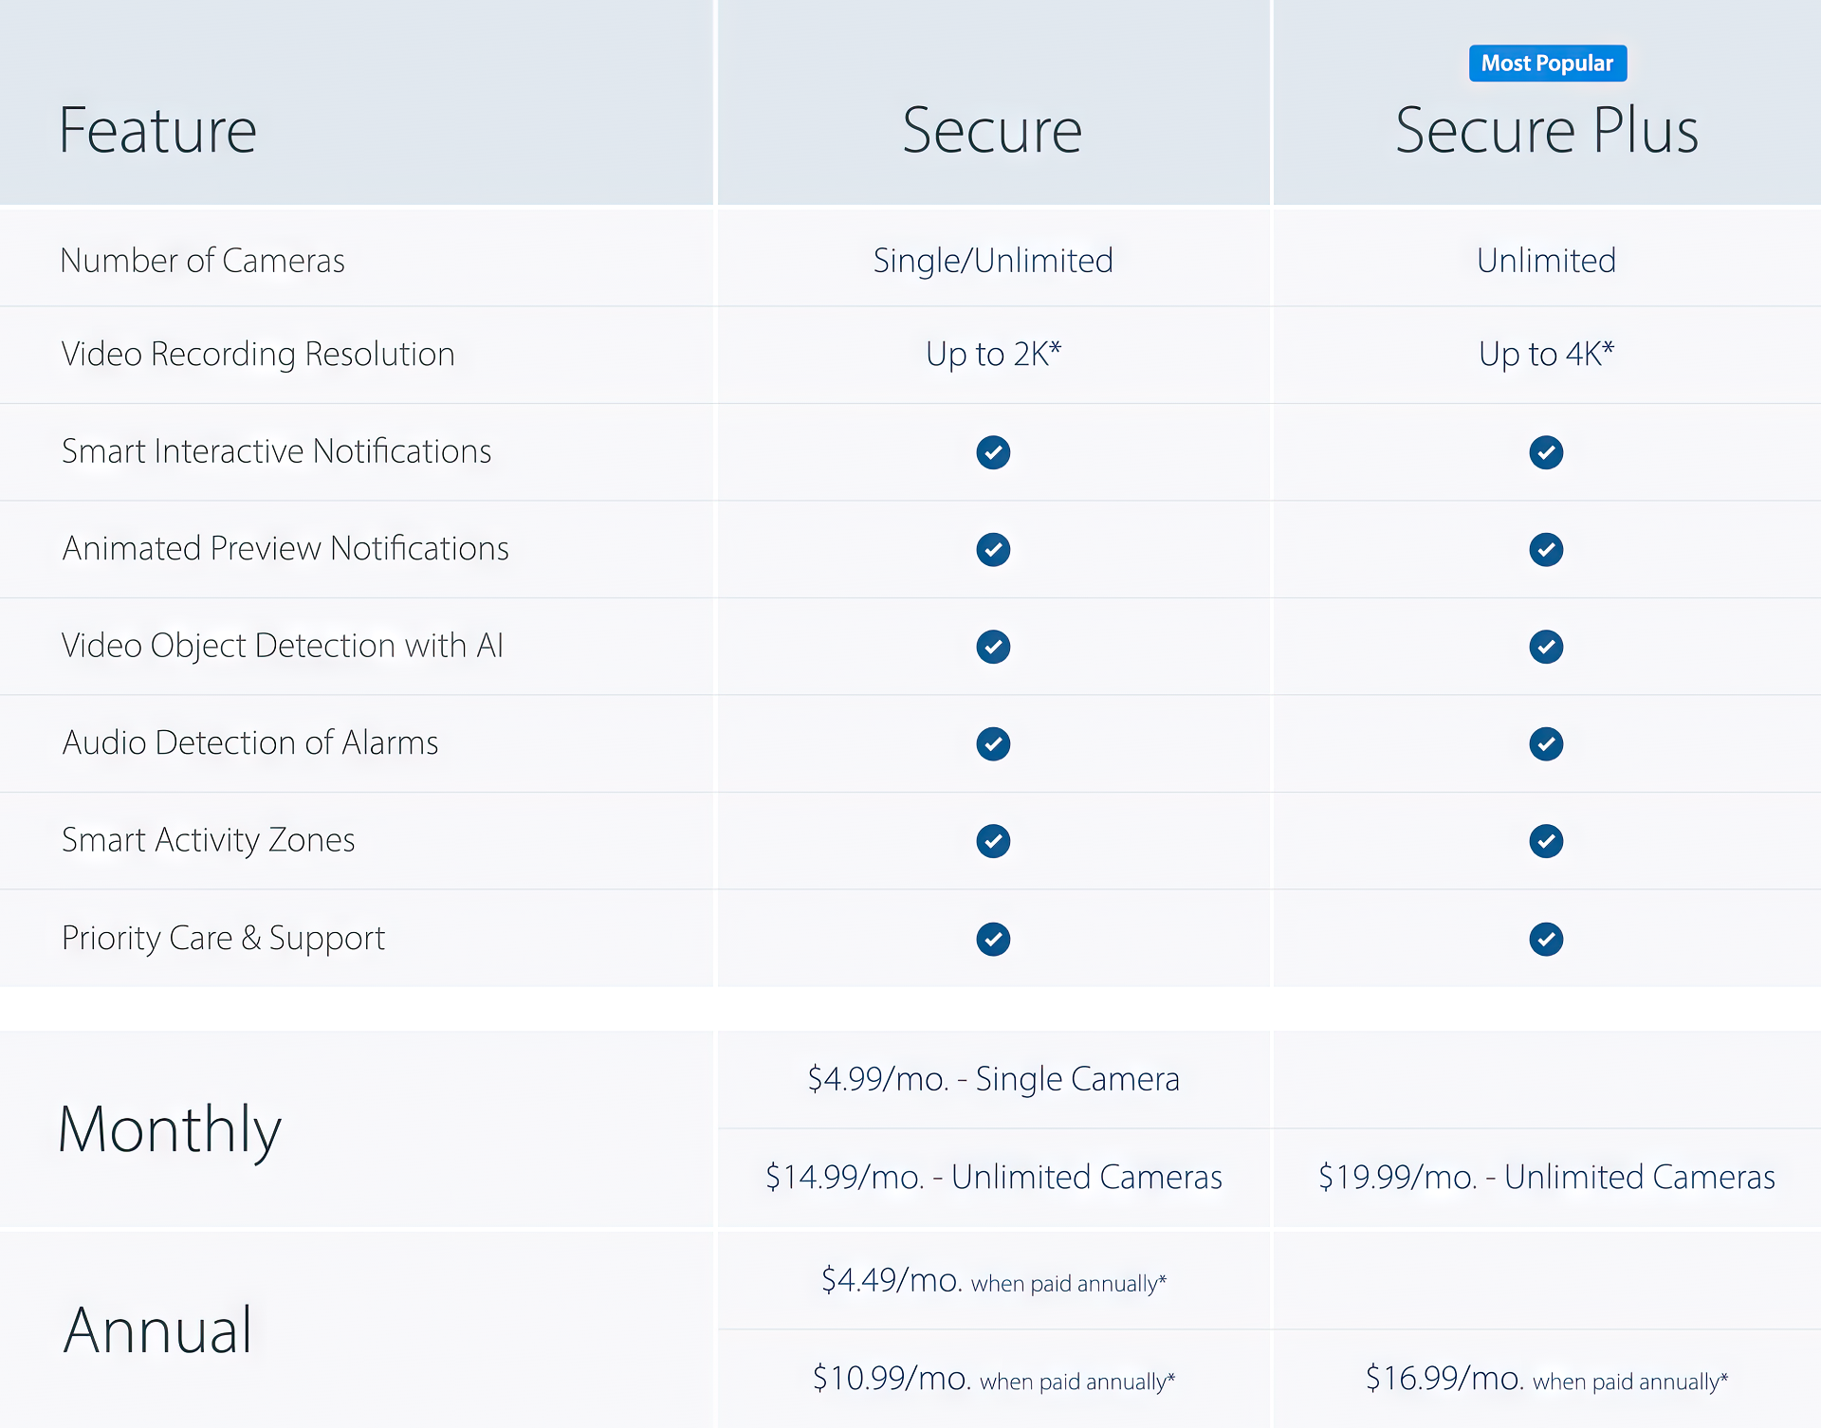The height and width of the screenshot is (1428, 1821).
Task: Click $19.99/mo. Unlimited Cameras price
Action: (1546, 1177)
